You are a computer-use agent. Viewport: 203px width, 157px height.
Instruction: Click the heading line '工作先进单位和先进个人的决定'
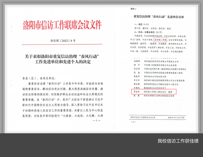click(x=63, y=62)
